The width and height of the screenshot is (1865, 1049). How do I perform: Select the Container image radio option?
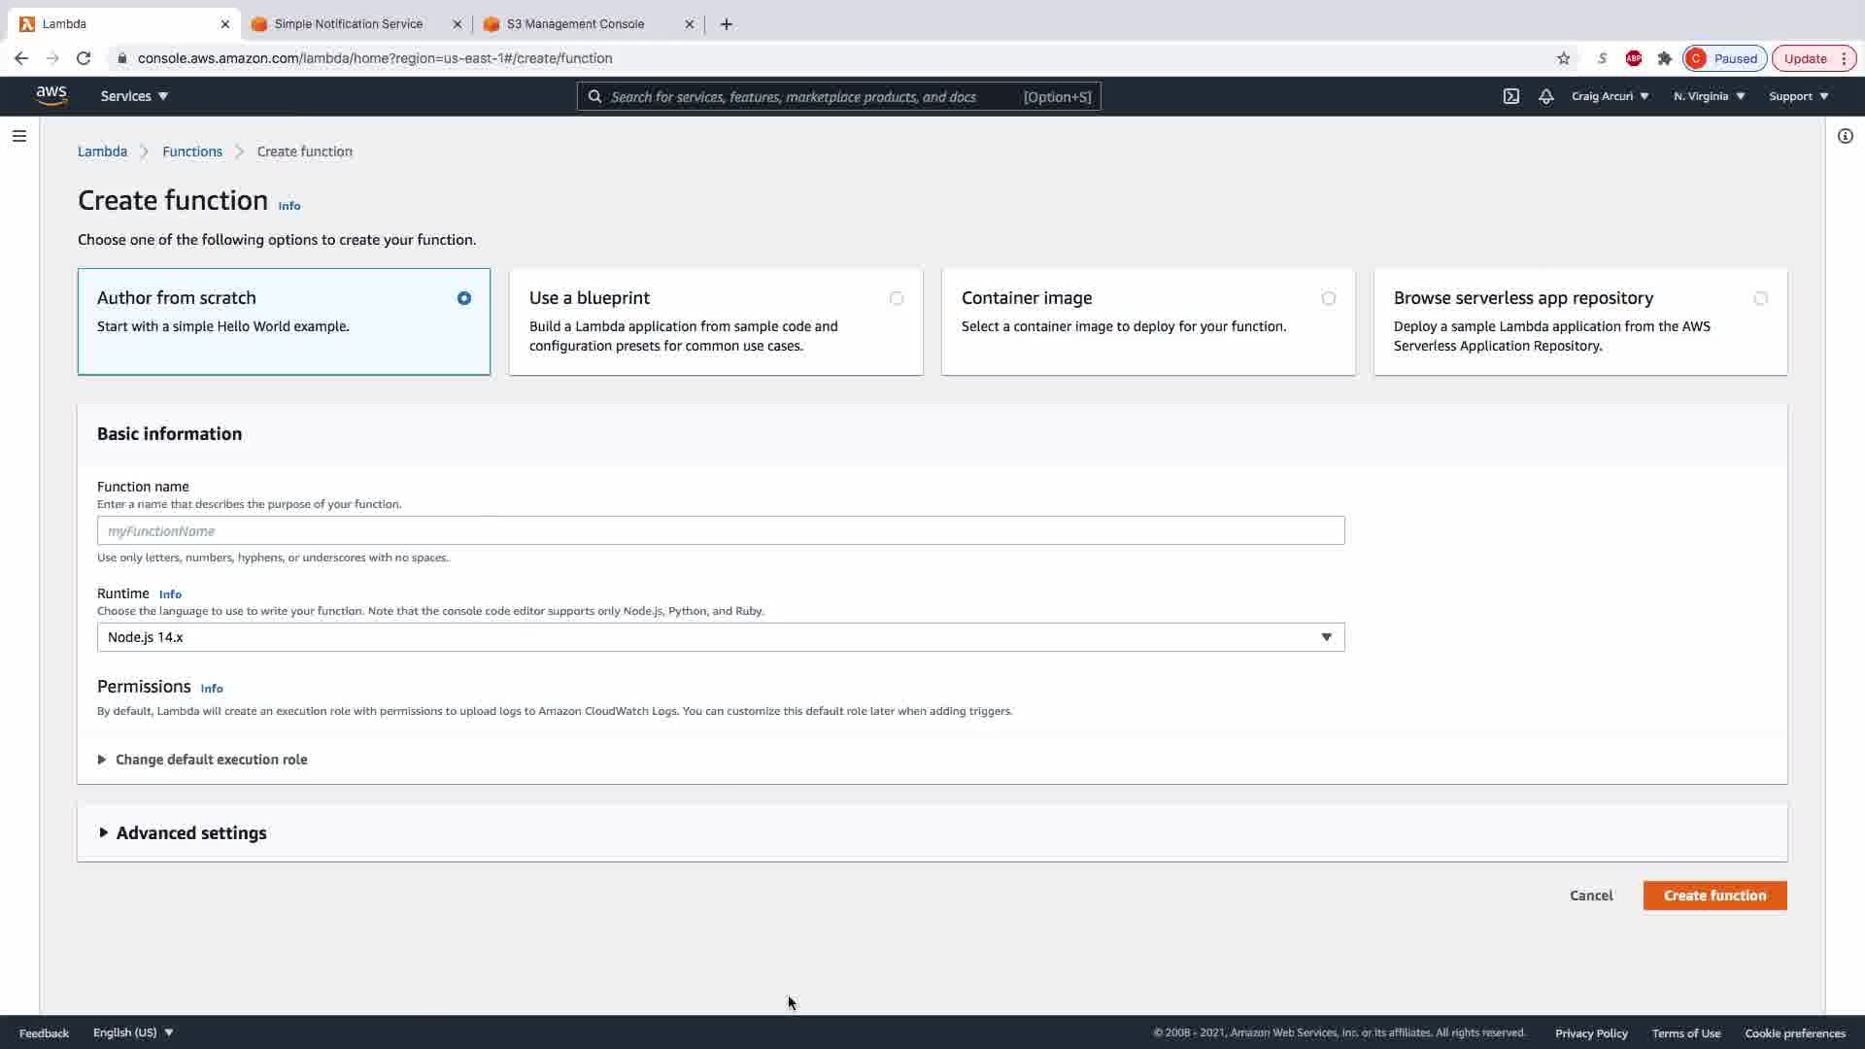click(x=1328, y=298)
